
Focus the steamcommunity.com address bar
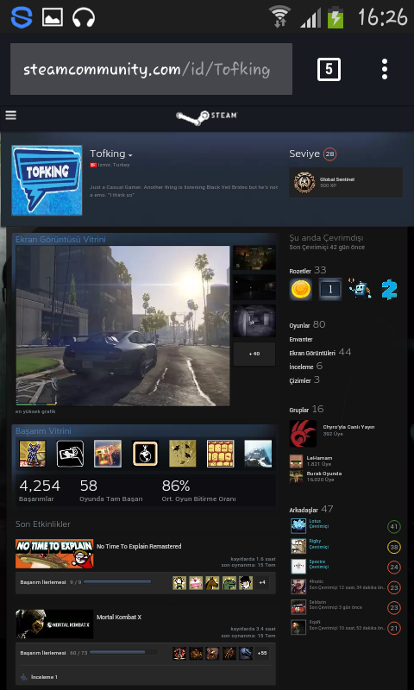pyautogui.click(x=151, y=69)
